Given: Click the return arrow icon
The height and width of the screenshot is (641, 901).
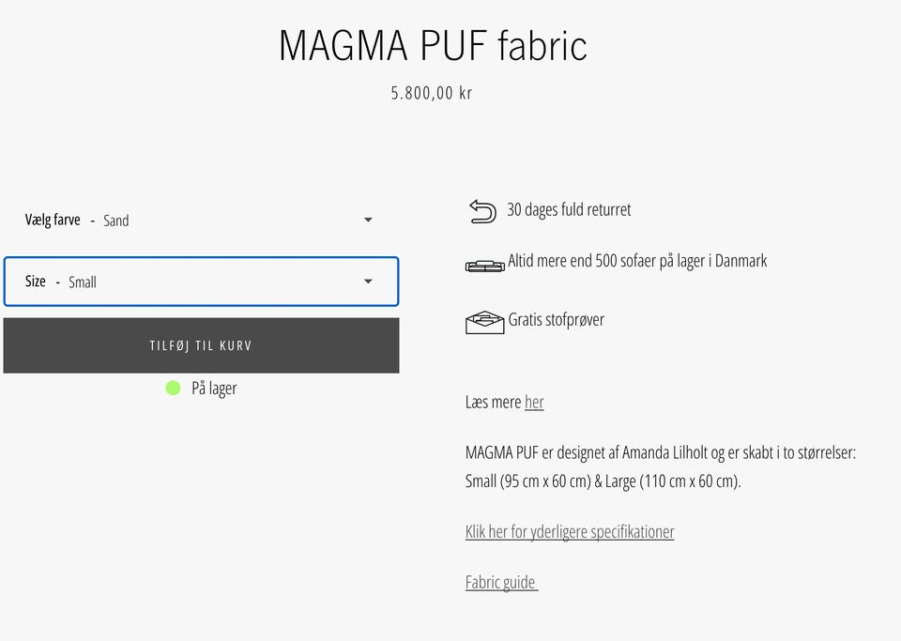Looking at the screenshot, I should click(481, 211).
